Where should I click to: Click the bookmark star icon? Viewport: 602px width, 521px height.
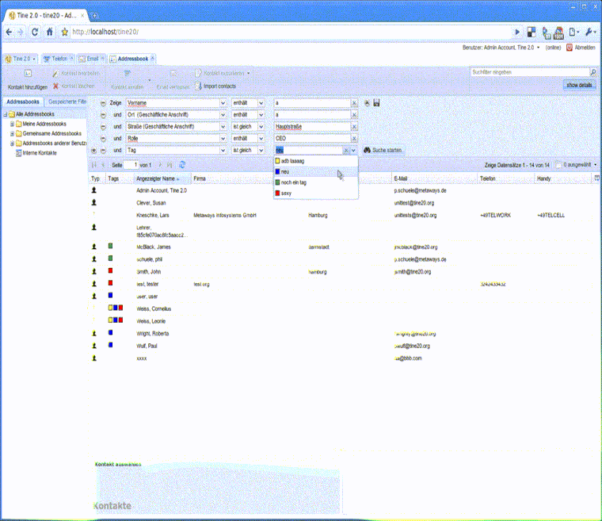[x=64, y=32]
